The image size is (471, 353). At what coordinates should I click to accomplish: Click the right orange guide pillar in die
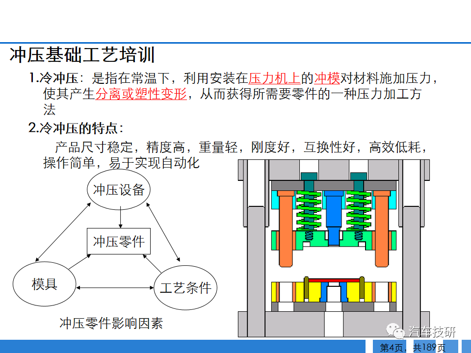382,229
